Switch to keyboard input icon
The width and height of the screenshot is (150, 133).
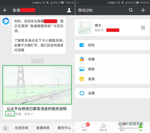coord(5,128)
